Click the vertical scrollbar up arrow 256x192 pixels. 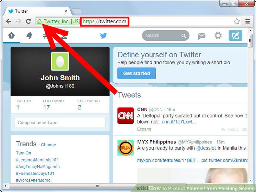point(250,31)
